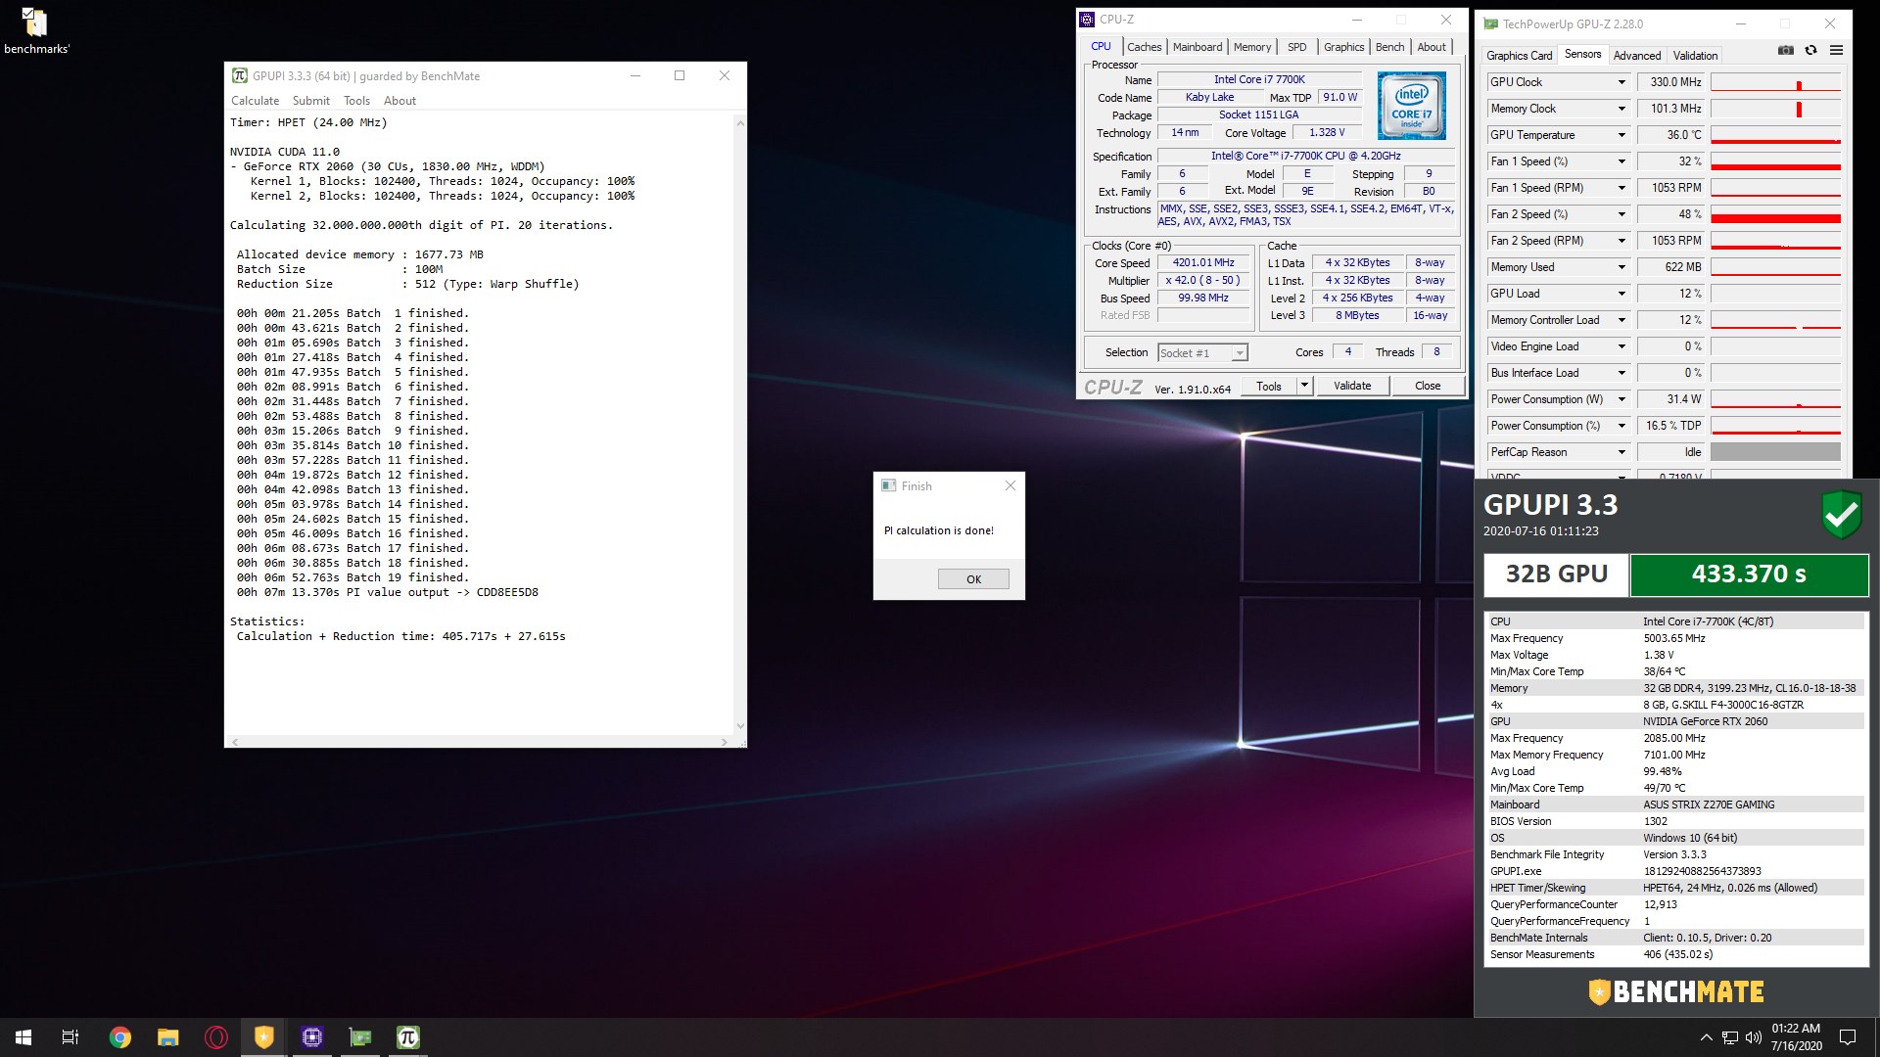The image size is (1880, 1057).
Task: Click the CPU-Z window title icon
Action: [1087, 19]
